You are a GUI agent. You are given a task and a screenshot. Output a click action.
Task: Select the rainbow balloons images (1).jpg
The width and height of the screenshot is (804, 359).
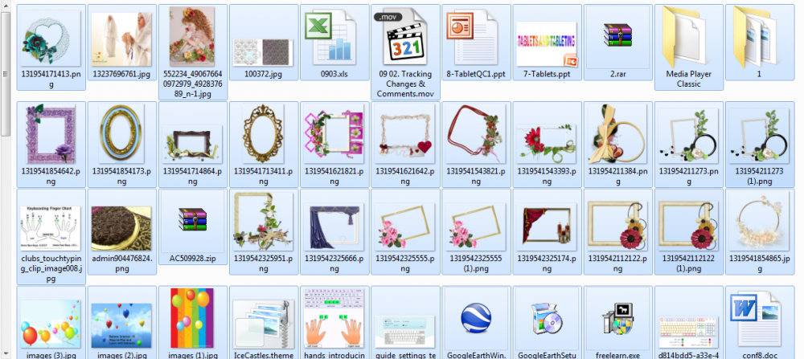point(192,317)
